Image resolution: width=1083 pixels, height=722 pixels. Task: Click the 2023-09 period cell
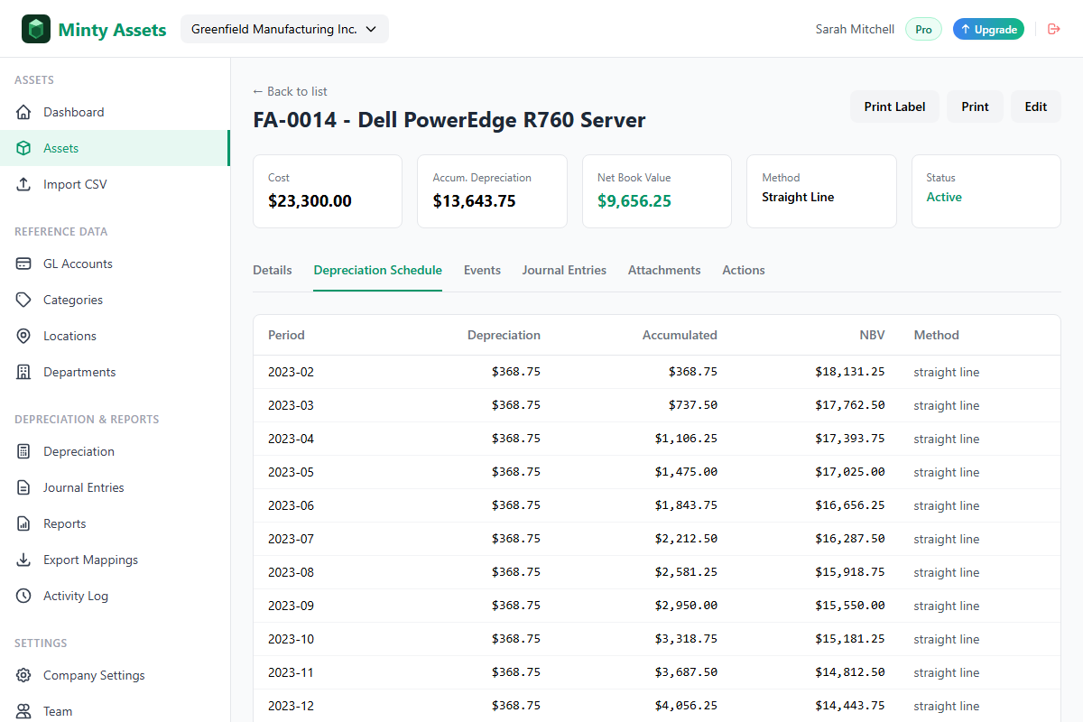pos(291,606)
